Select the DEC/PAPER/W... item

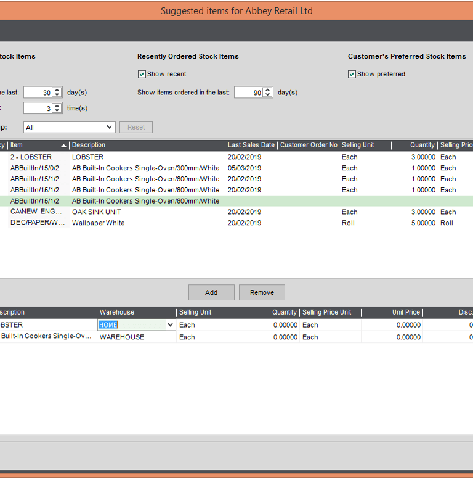[38, 223]
